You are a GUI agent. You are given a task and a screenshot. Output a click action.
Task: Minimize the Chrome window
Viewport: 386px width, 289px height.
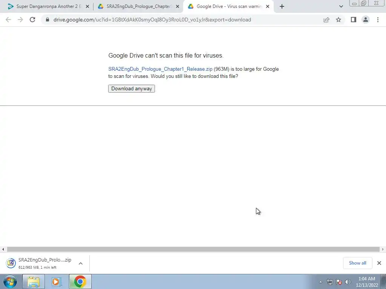tap(354, 3)
